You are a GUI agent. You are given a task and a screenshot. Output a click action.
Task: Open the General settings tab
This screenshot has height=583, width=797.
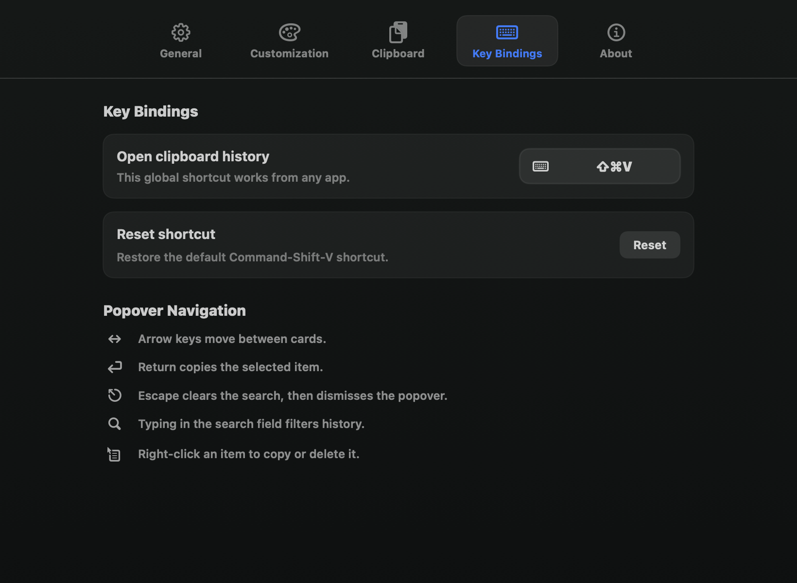pyautogui.click(x=181, y=41)
